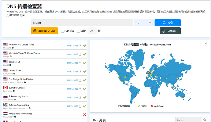Open external link icon for Holtsville NY row

80,46
